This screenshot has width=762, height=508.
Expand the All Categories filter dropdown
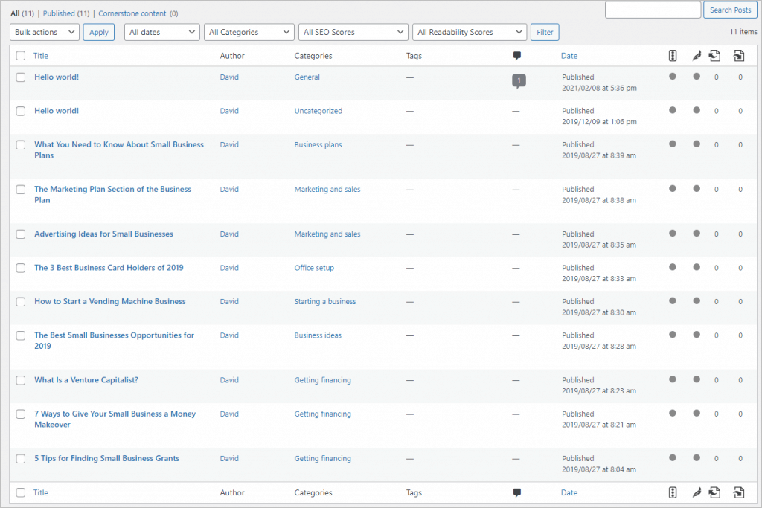(x=249, y=32)
